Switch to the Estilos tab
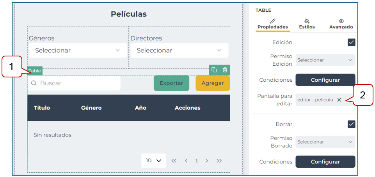The height and width of the screenshot is (177, 375). coord(307,24)
